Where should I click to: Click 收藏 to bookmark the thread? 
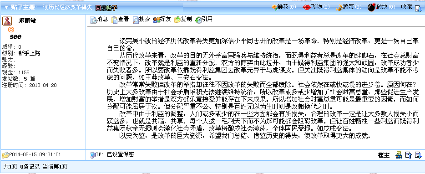406,7
